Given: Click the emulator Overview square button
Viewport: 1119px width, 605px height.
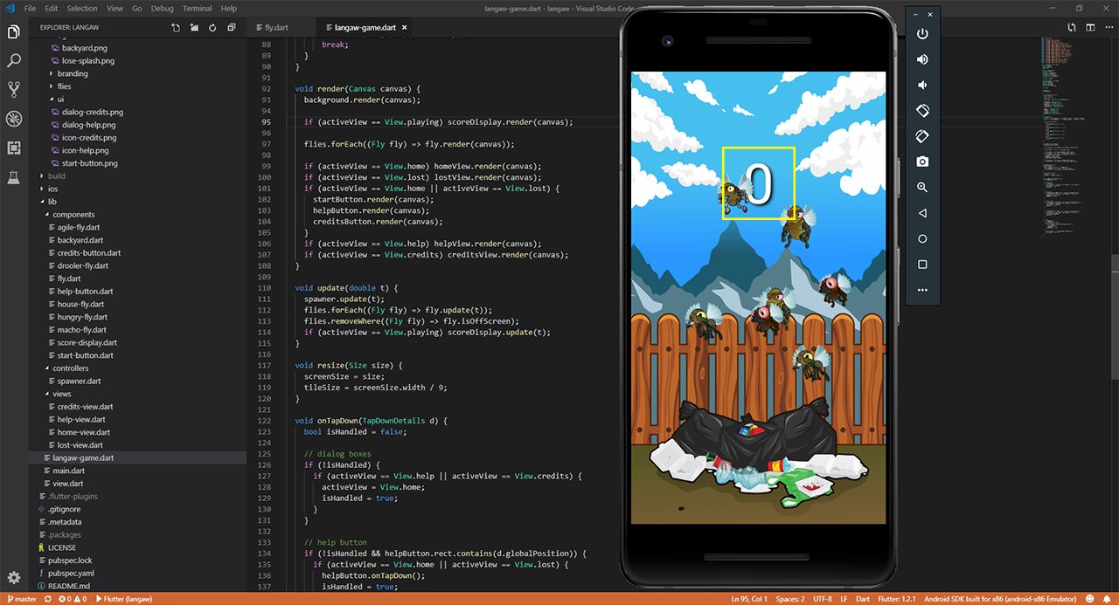Looking at the screenshot, I should [x=922, y=265].
